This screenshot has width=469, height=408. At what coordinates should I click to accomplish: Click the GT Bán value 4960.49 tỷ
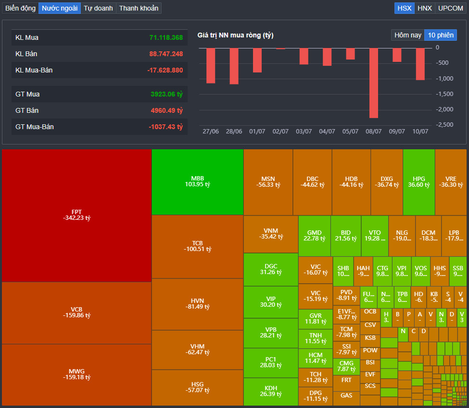tap(166, 110)
